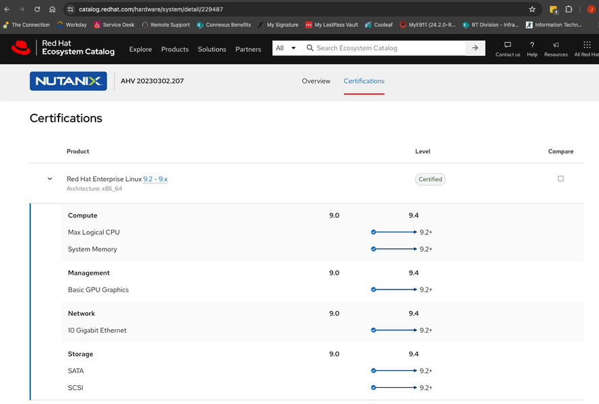This screenshot has height=404, width=599.
Task: Click the Red Hat Ecosystem Catalog logo
Action: (x=63, y=48)
